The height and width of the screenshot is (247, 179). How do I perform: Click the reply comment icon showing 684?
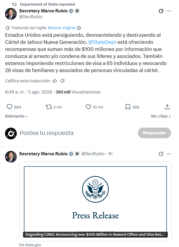(9, 107)
